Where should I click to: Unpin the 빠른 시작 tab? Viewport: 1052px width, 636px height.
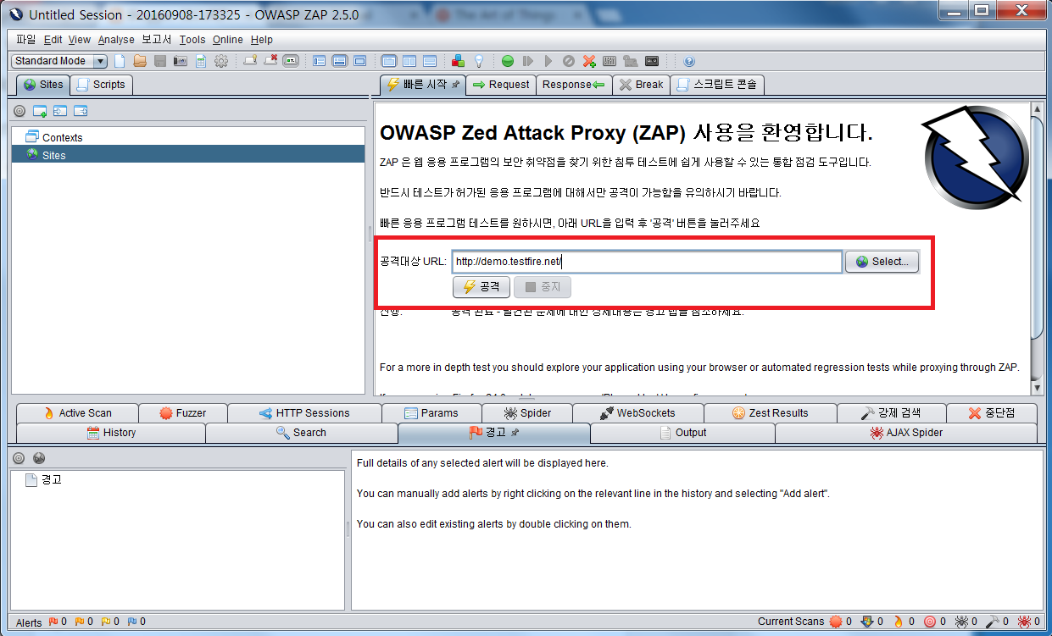point(454,84)
